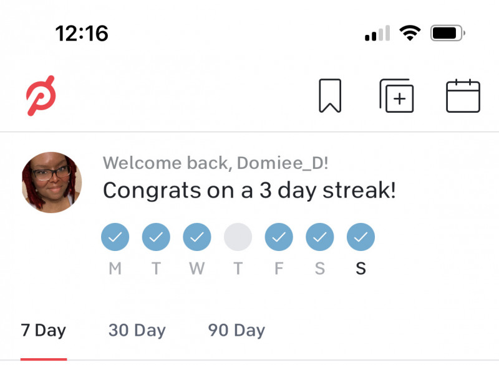
Task: Select Friday's streak checkmark
Action: (x=279, y=237)
